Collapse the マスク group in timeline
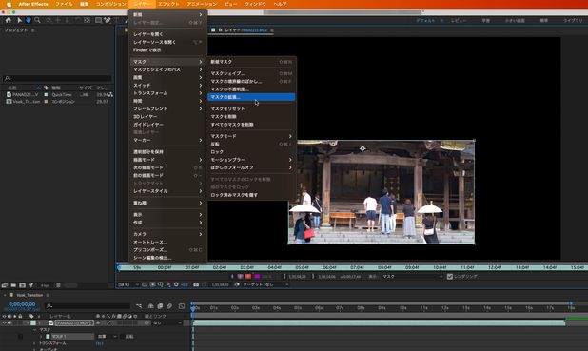The width and height of the screenshot is (588, 351). click(34, 330)
